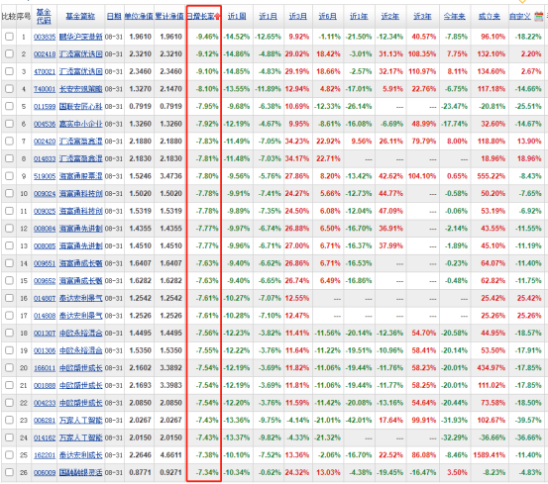Screen dimensions: 548x484
Task: Sort by 日增长率 column header
Action: pos(200,16)
